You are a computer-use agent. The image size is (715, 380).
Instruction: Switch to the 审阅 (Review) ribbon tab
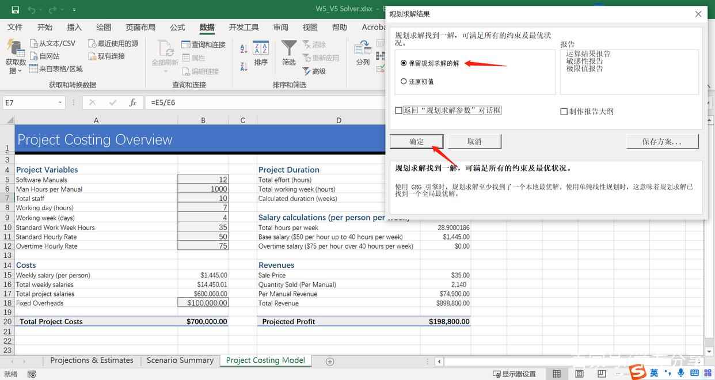point(281,27)
